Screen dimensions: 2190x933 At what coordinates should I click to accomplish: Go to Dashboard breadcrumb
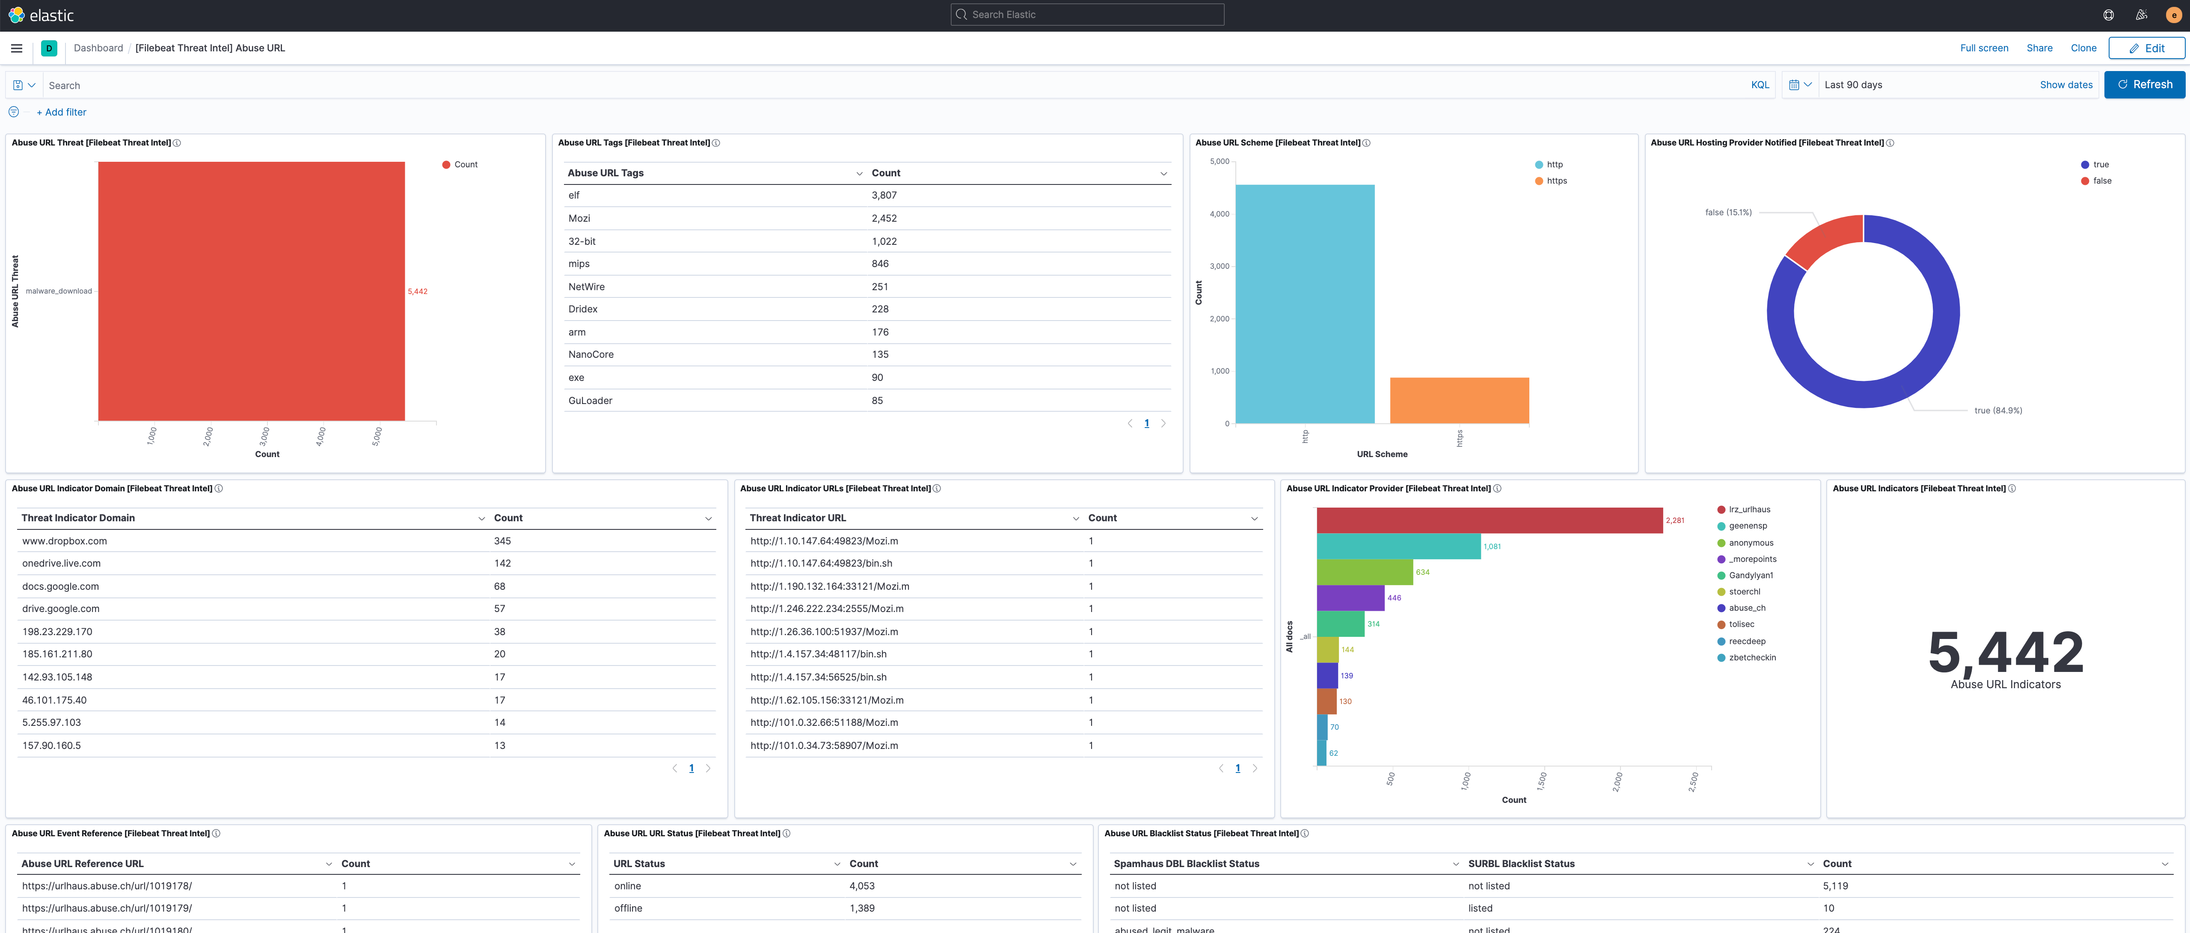coord(98,48)
